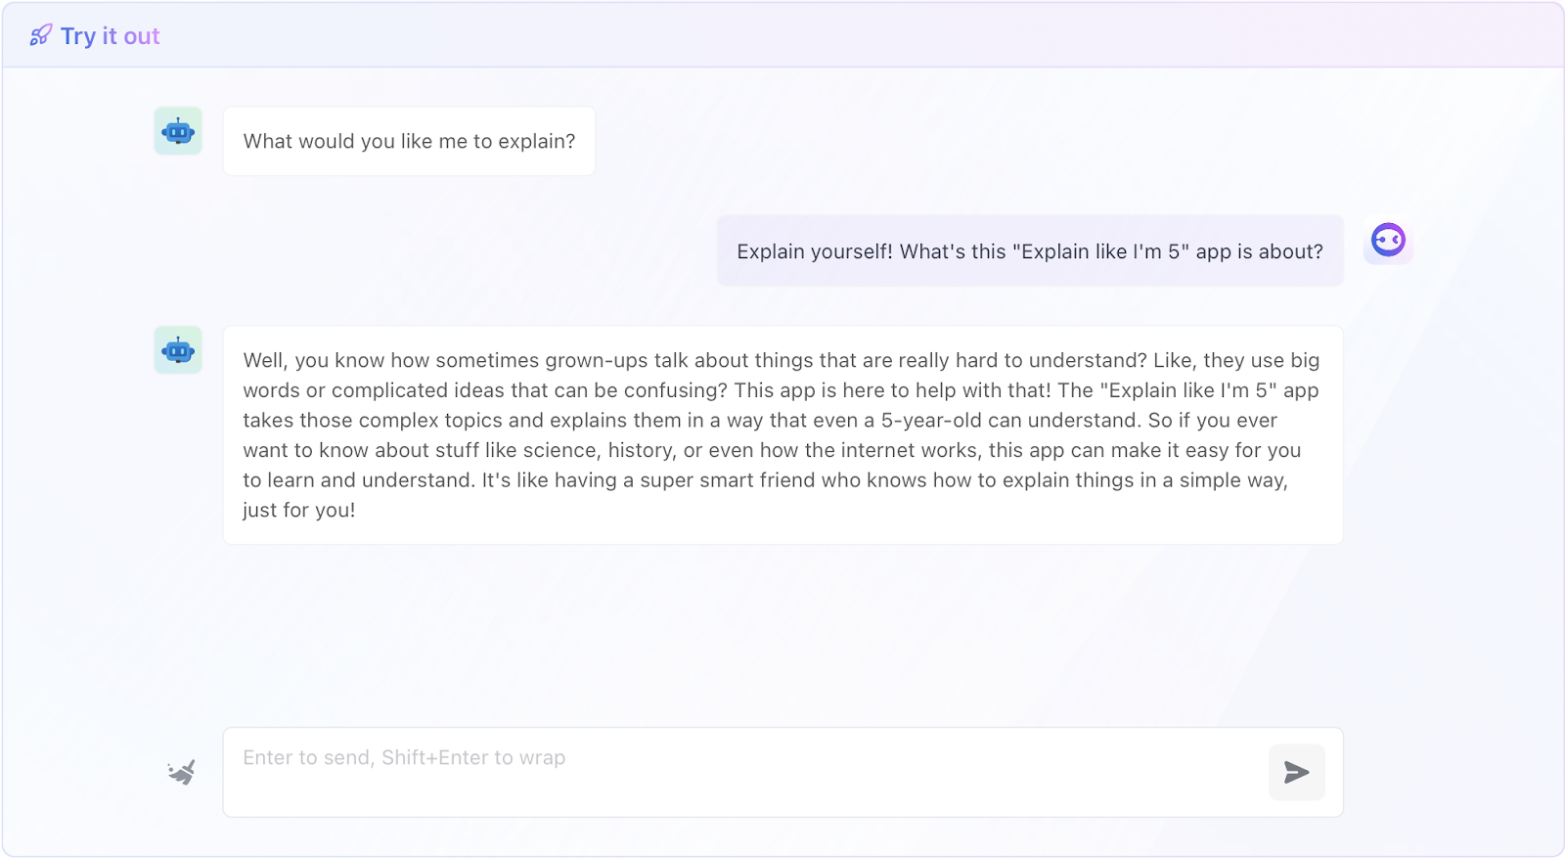Click the quoted app name in the bot reply
The image size is (1565, 859).
tap(1188, 390)
